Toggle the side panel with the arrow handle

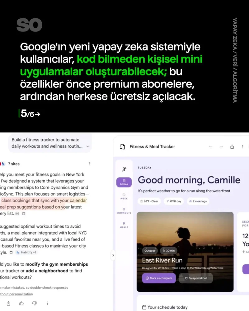click(x=113, y=255)
